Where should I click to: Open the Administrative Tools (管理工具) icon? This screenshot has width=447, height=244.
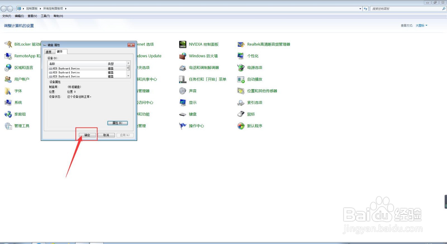coord(8,126)
